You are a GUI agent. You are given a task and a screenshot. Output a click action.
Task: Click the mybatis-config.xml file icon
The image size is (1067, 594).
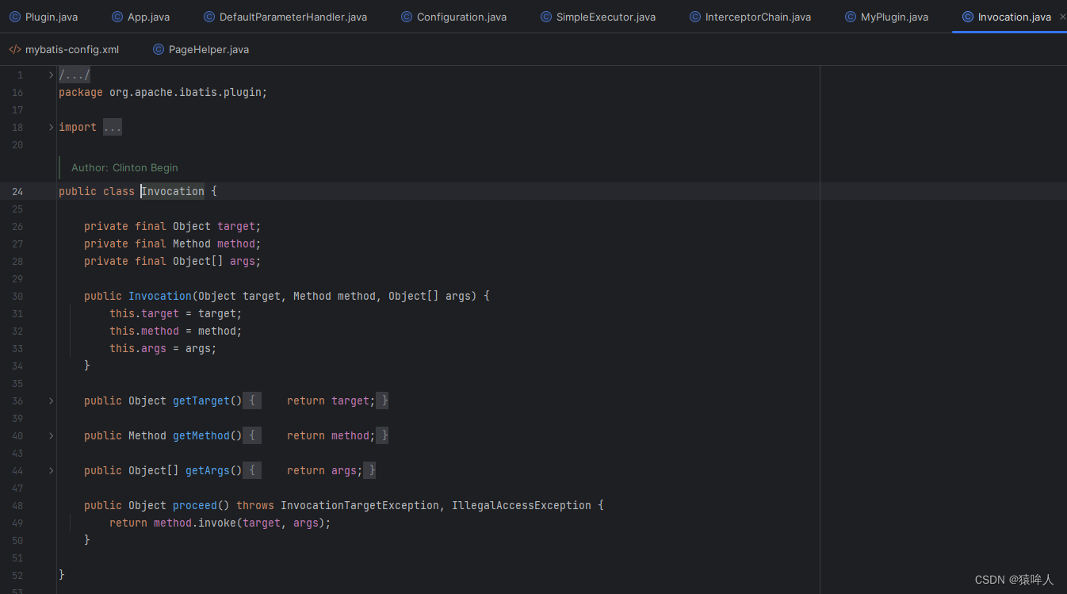coord(15,49)
